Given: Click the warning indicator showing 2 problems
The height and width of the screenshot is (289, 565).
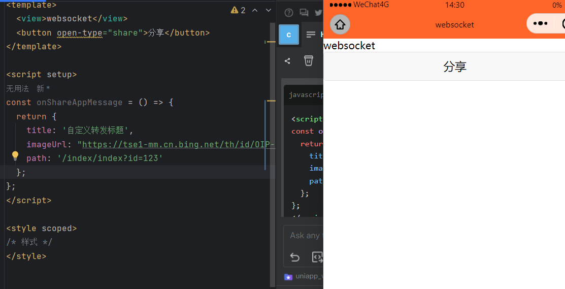Looking at the screenshot, I should (238, 10).
